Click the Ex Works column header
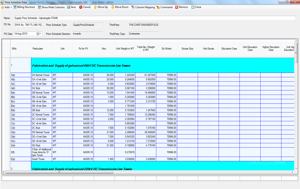The height and width of the screenshot is (189, 300). click(x=166, y=49)
